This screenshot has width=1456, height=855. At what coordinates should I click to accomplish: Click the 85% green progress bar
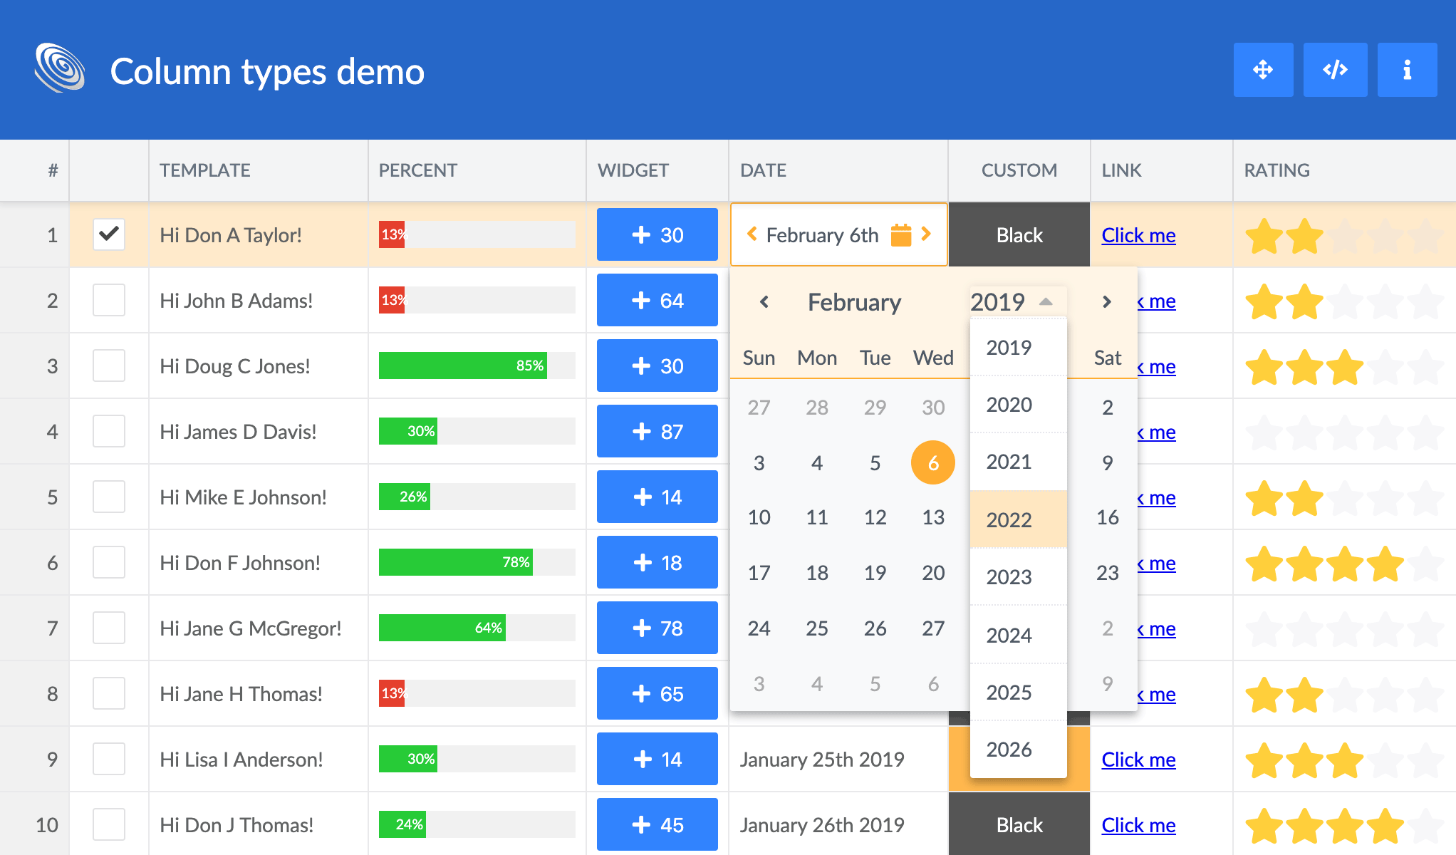tap(462, 366)
